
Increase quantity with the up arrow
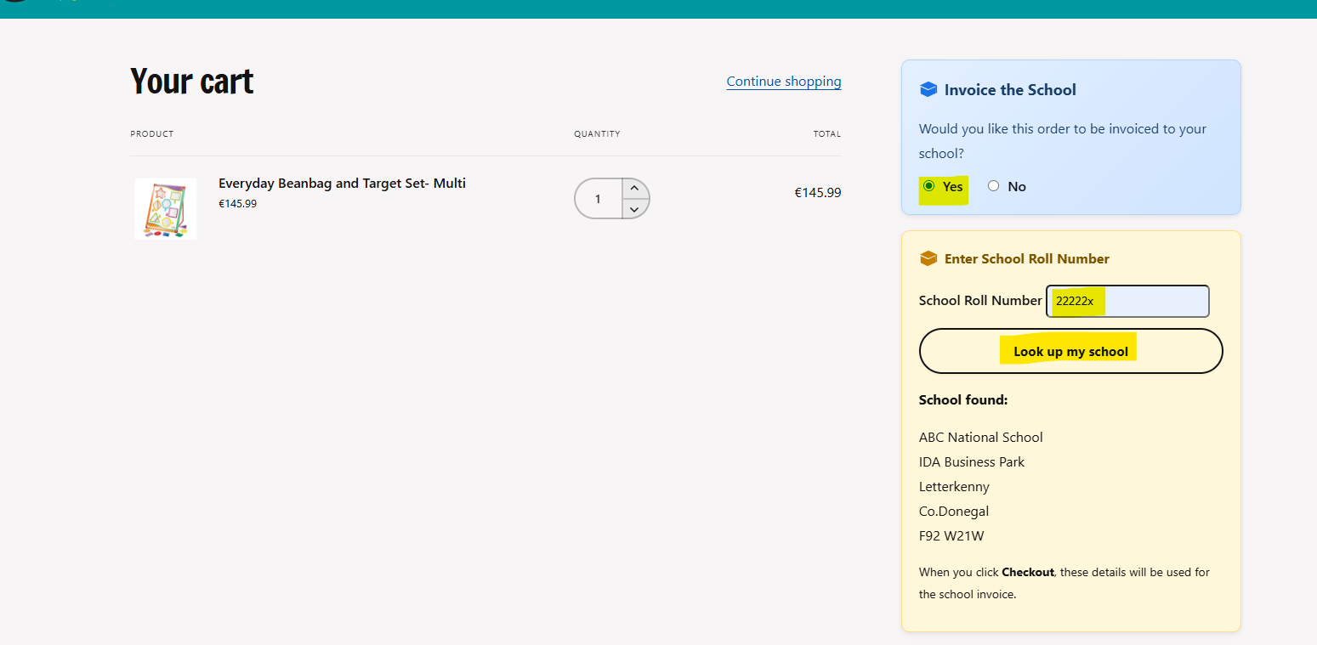[634, 189]
